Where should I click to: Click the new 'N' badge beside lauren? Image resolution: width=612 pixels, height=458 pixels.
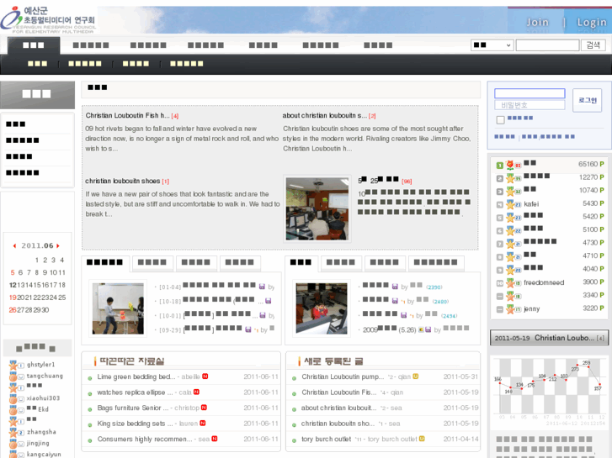click(203, 423)
